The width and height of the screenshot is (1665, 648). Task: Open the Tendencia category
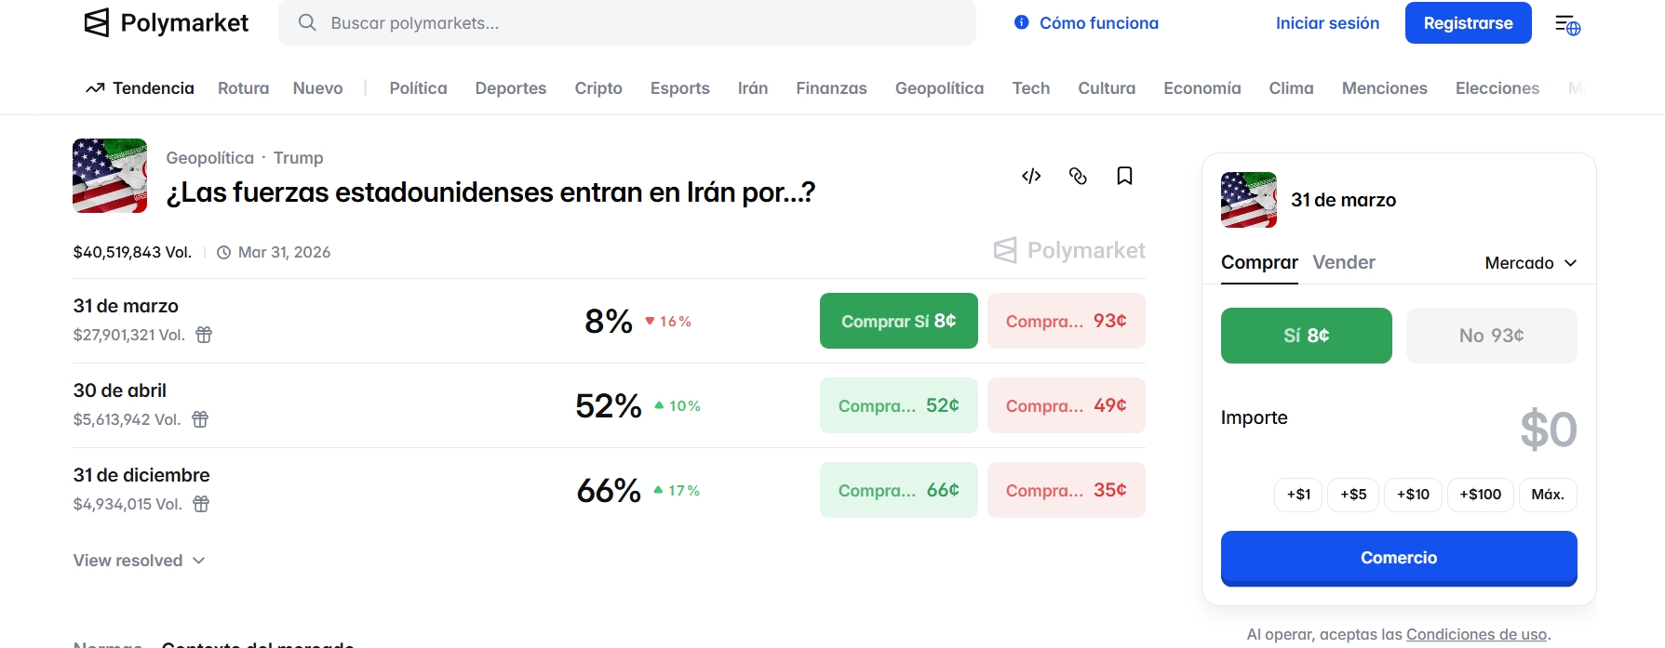click(141, 88)
